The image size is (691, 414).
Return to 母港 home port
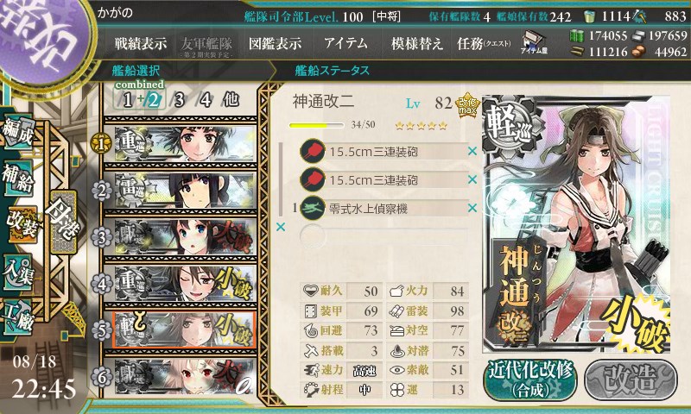[x=63, y=222]
